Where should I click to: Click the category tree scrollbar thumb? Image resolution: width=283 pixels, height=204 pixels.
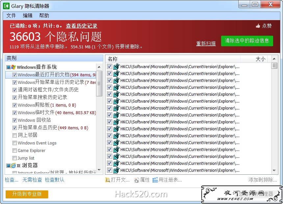pyautogui.click(x=99, y=84)
